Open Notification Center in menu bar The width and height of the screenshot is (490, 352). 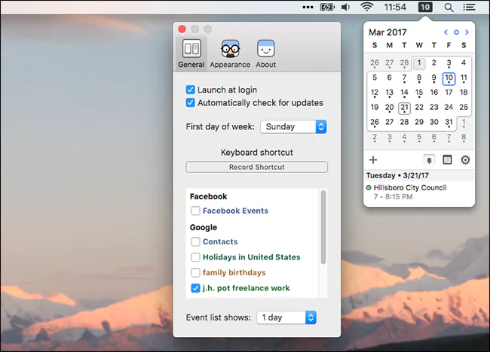[x=469, y=8]
